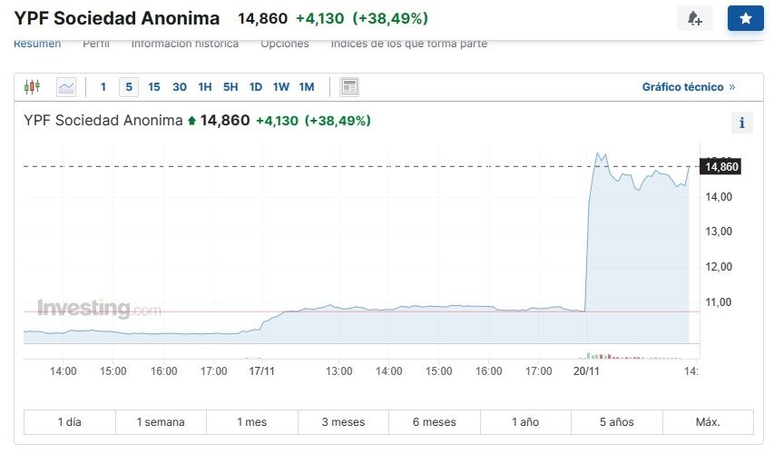
Task: Set chart range to 1 día
Action: 69,422
